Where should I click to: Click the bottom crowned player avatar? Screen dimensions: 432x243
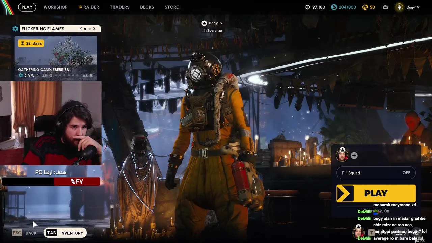click(x=359, y=232)
